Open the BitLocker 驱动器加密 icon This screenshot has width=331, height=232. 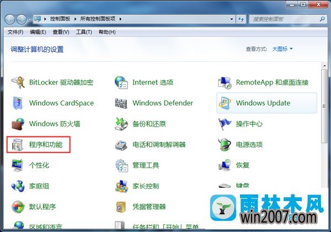(x=18, y=82)
